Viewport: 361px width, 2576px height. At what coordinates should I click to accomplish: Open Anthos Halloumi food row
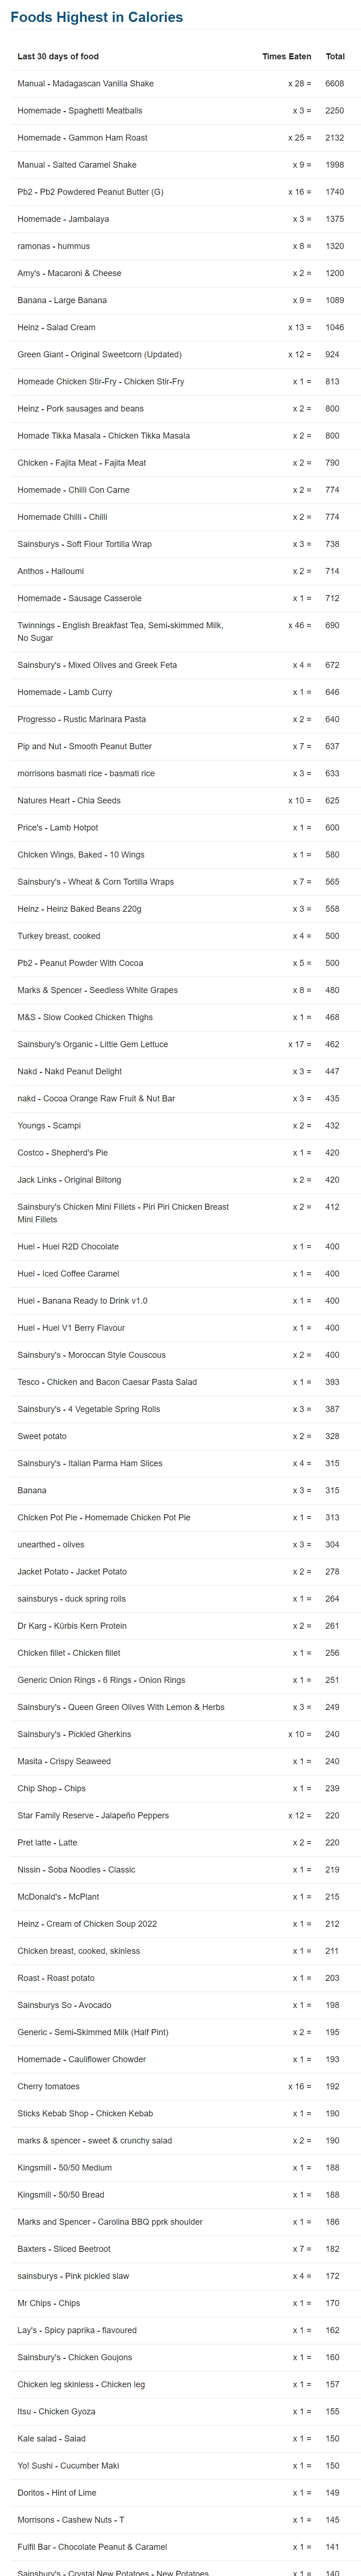[x=180, y=571]
